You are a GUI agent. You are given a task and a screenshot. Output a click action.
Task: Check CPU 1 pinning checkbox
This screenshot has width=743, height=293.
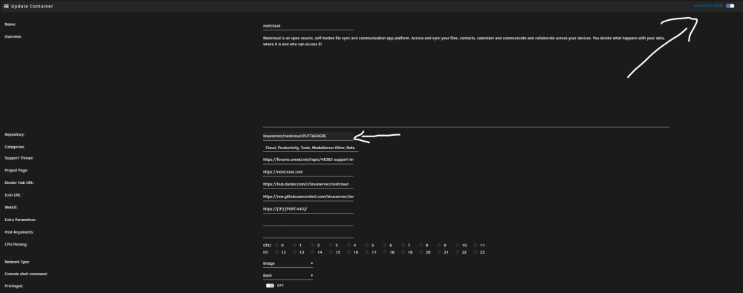(x=294, y=246)
